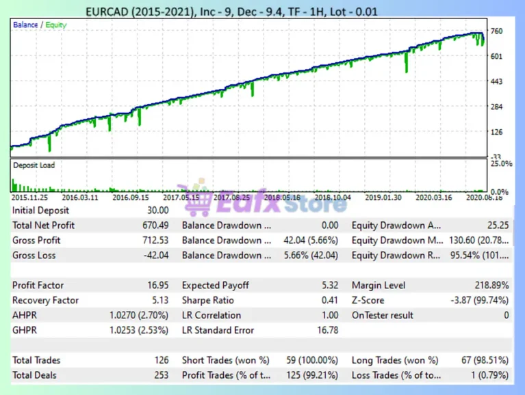This screenshot has width=525, height=395.
Task: Select the Recovery Factor label
Action: click(x=45, y=301)
